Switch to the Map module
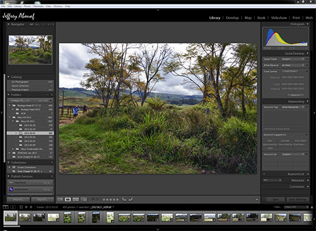Screen dimensions: 316x231 248,18
